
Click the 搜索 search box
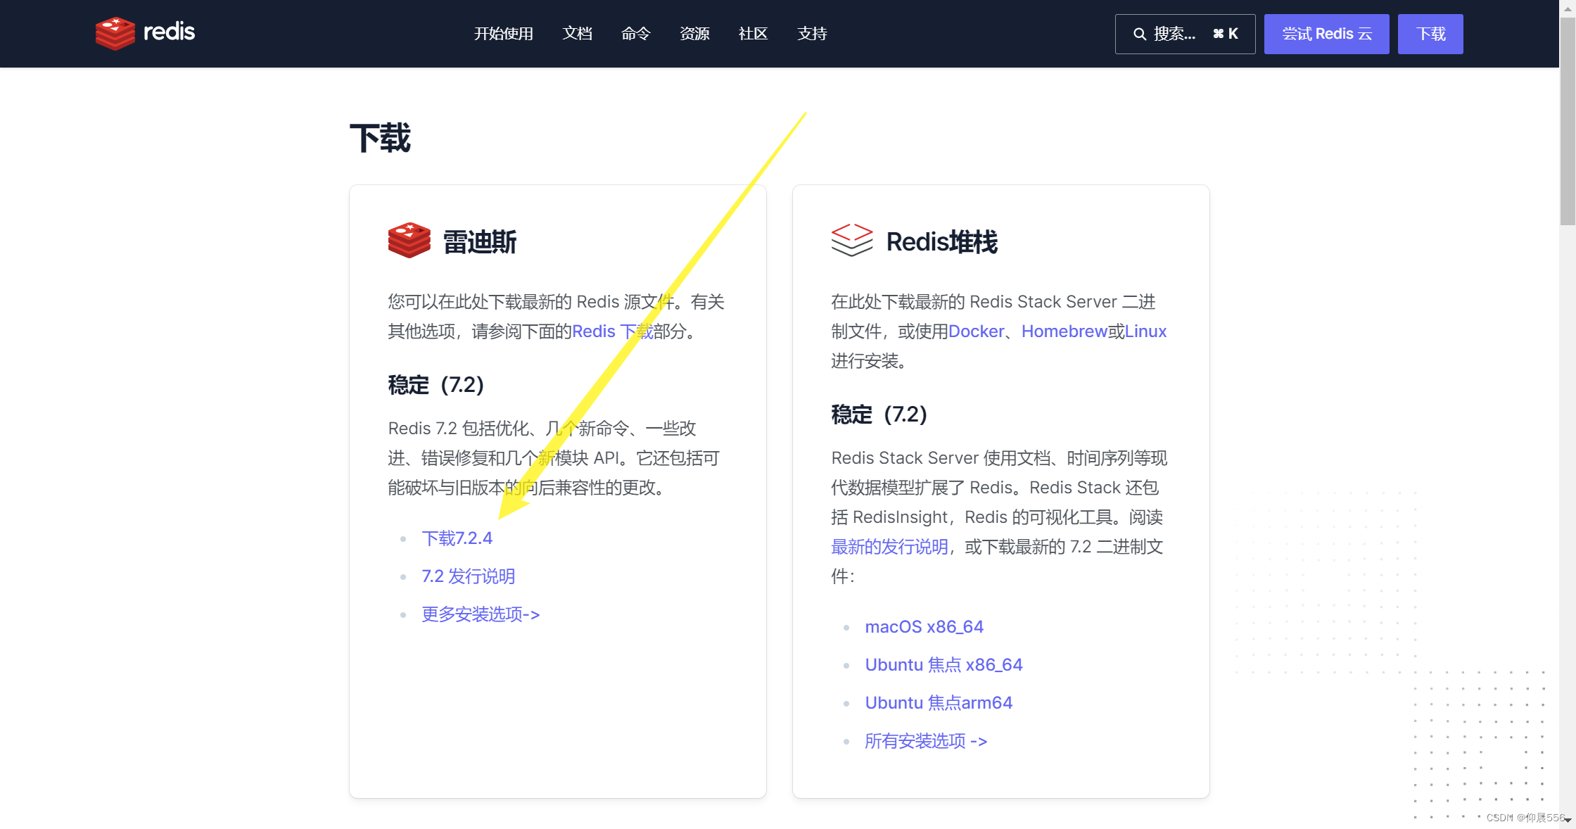tap(1185, 34)
